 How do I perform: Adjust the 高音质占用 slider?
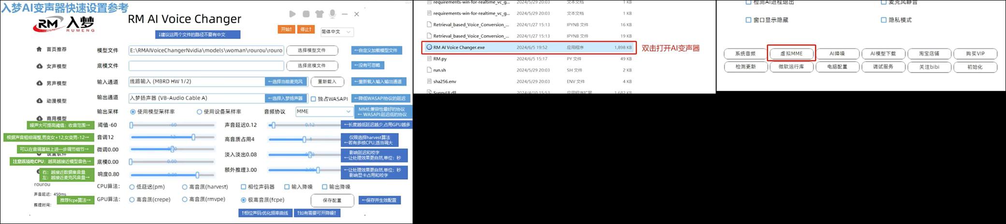(304, 139)
